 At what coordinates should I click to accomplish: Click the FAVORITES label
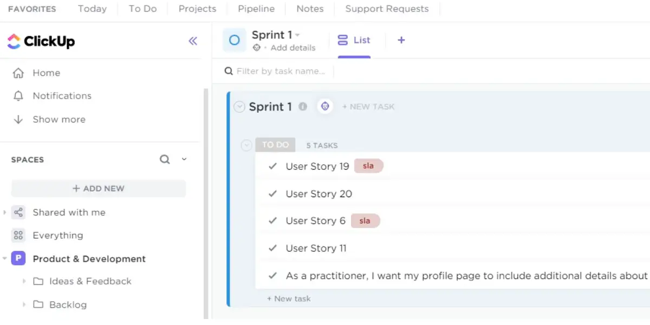tap(32, 9)
